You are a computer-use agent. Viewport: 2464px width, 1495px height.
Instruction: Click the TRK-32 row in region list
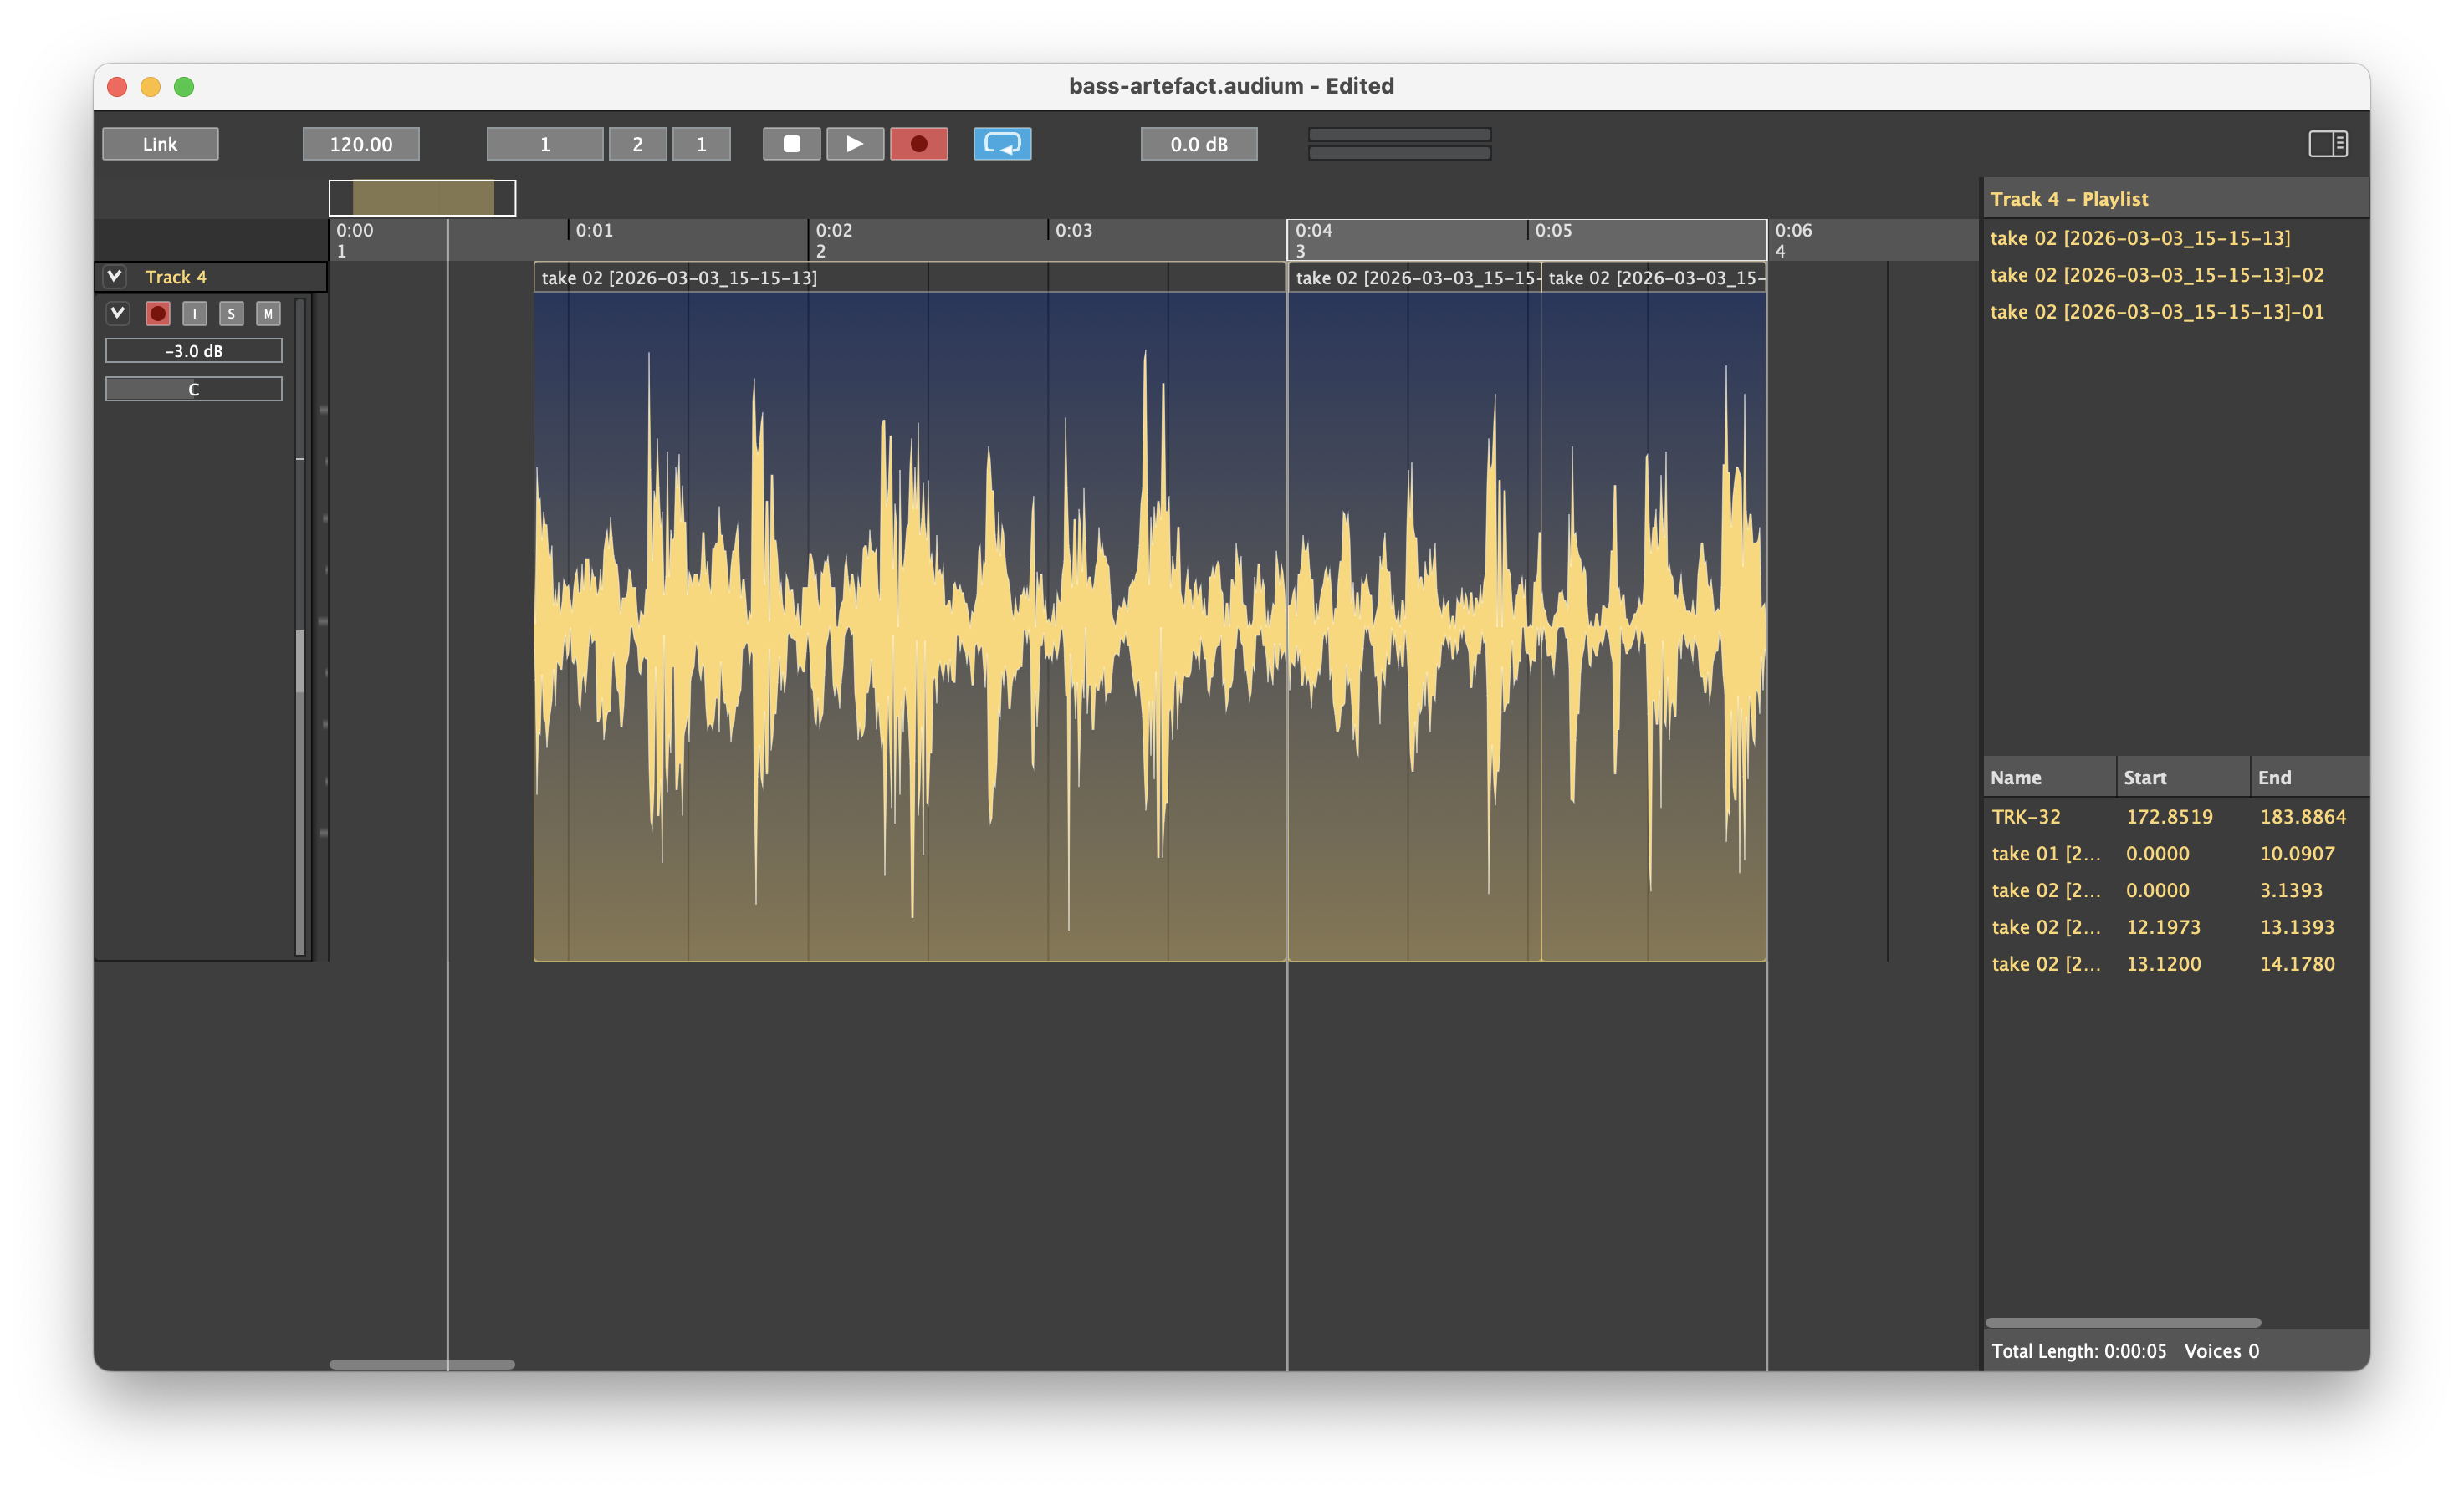tap(2026, 817)
